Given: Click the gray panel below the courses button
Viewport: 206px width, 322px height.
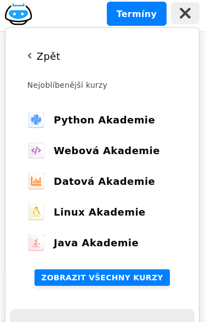Looking at the screenshot, I should click(102, 315).
